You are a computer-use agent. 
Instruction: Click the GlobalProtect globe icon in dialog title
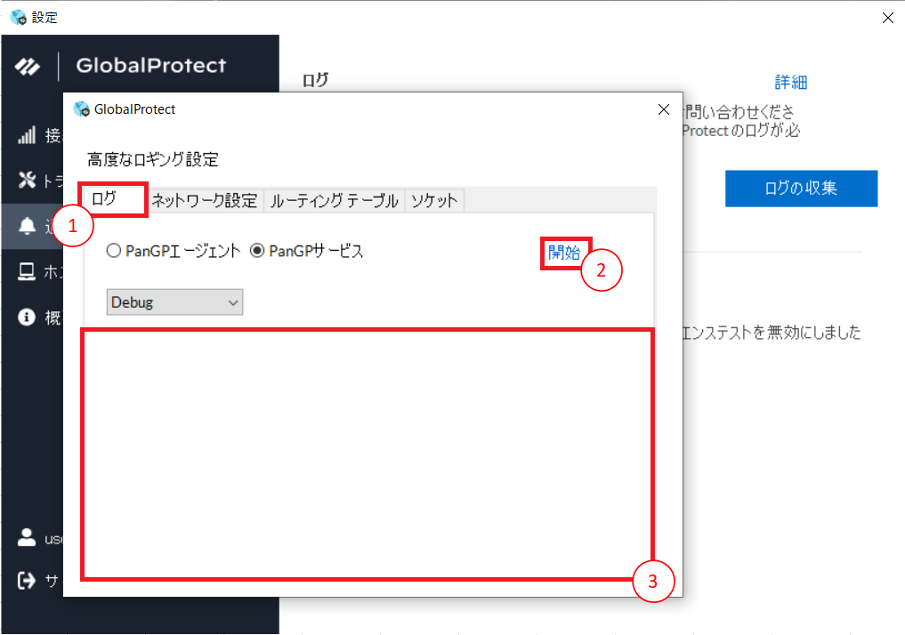81,109
